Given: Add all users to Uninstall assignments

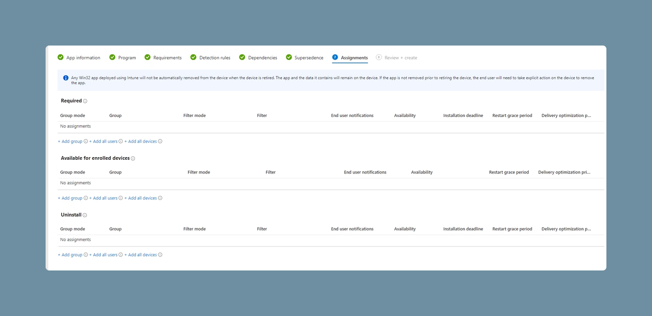Looking at the screenshot, I should pyautogui.click(x=103, y=255).
